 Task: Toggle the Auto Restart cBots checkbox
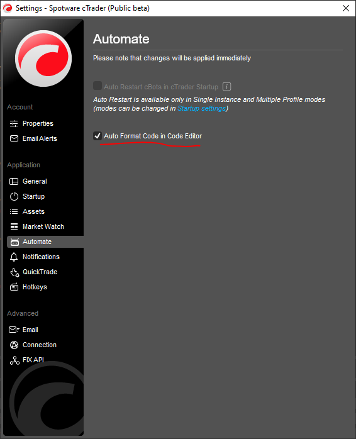pyautogui.click(x=97, y=86)
